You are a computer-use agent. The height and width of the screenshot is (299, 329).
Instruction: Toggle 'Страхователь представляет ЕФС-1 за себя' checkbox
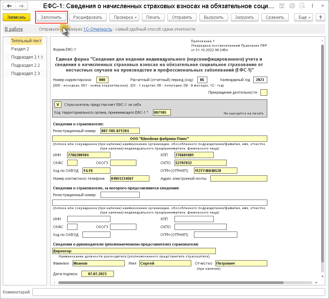coord(58,105)
